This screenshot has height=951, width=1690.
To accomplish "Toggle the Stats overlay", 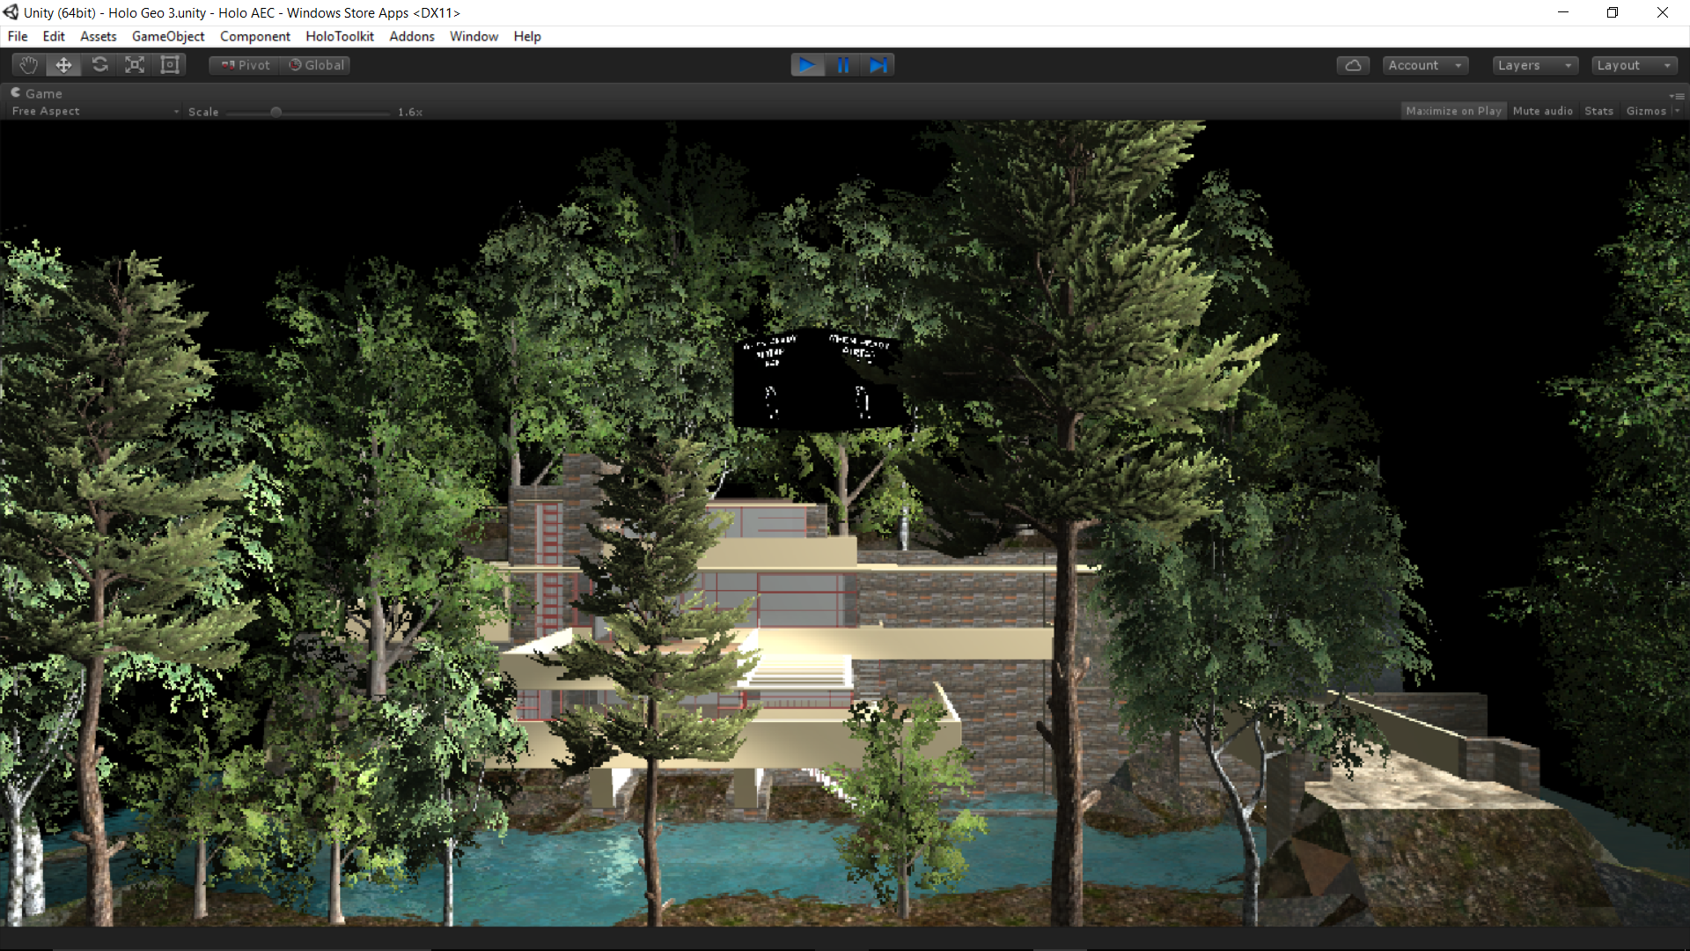I will [1598, 111].
